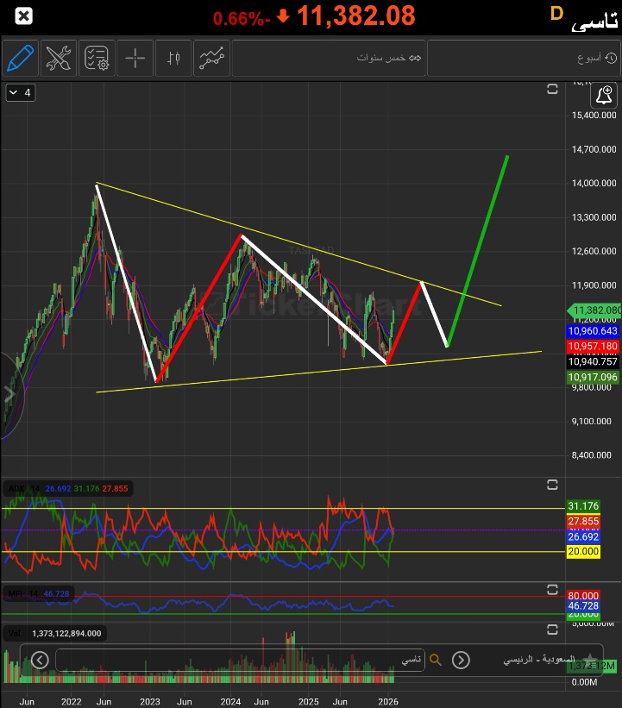Change chart type with candlestick icon

pos(173,58)
